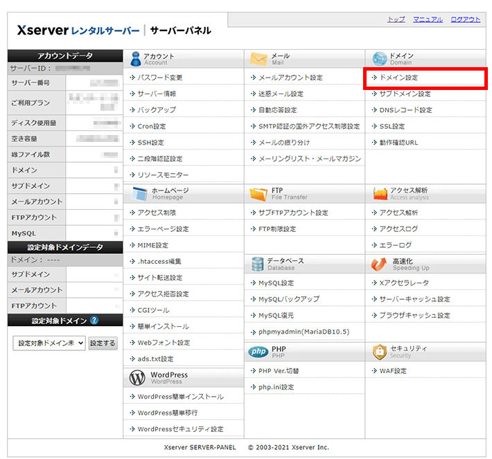Open MySQLバックアップ
This screenshot has height=459, width=492.
pos(289,299)
